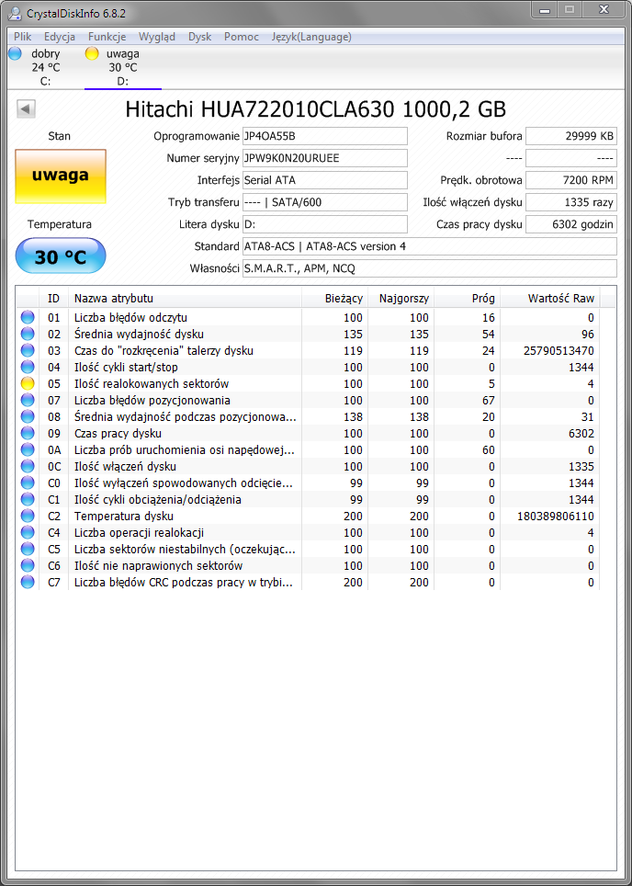Click the status icon for attribute 07

click(28, 400)
